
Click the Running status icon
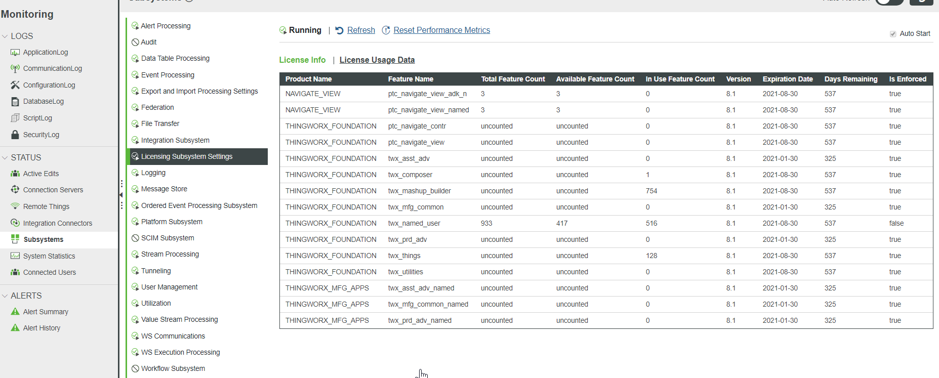point(283,30)
